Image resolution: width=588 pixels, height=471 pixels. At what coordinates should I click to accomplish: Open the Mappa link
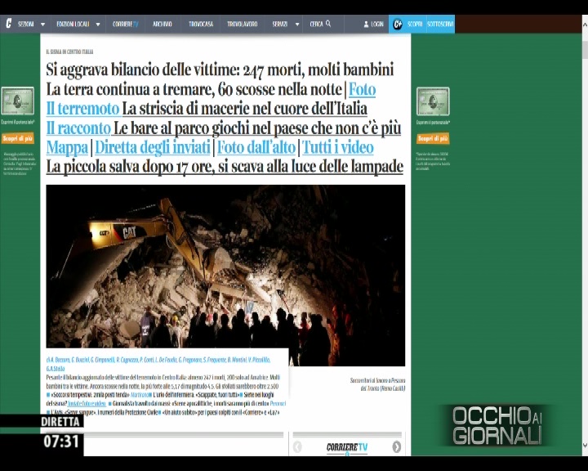pyautogui.click(x=67, y=147)
